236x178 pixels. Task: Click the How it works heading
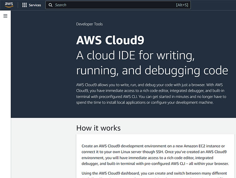[98, 128]
